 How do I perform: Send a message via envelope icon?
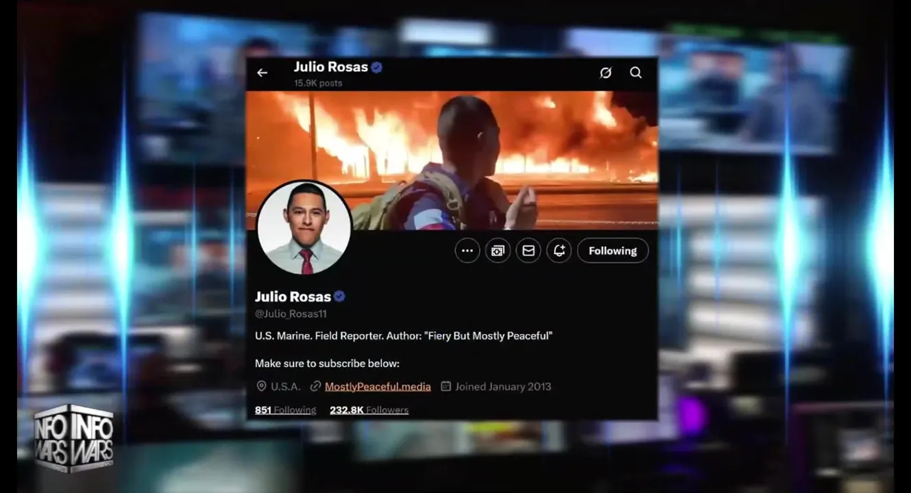click(529, 251)
